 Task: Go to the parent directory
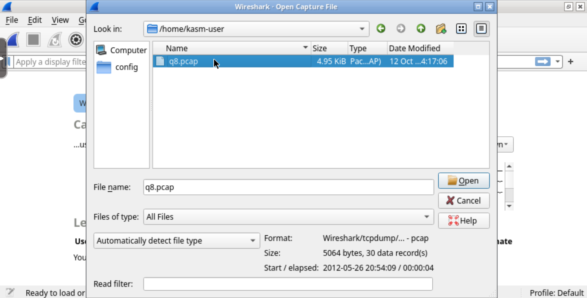pyautogui.click(x=421, y=29)
